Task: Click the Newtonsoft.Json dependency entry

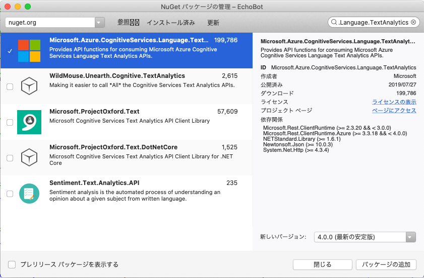Action: click(298, 144)
